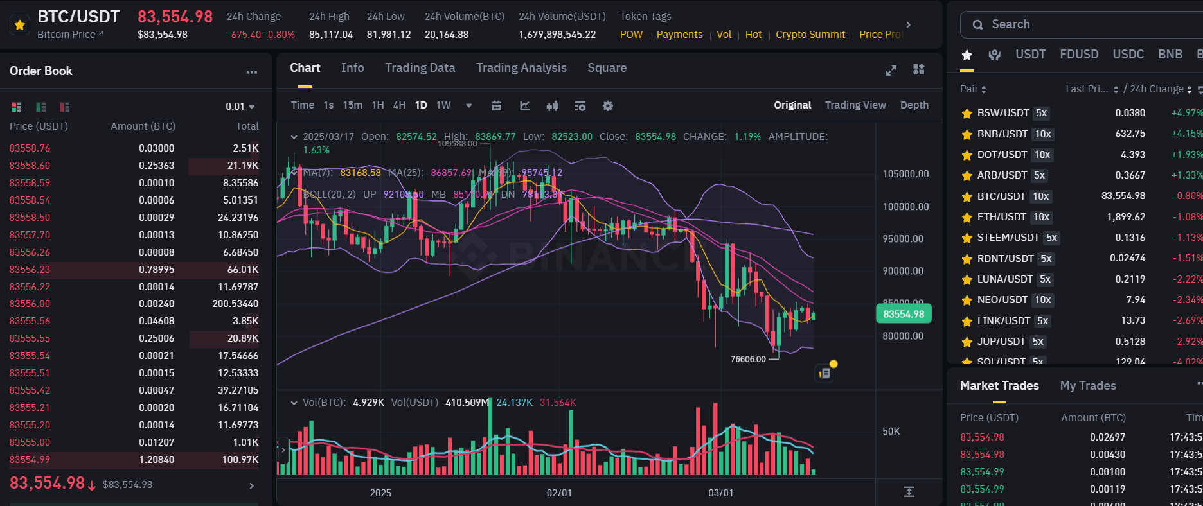This screenshot has width=1203, height=506.
Task: Open chart settings gear icon
Action: point(608,106)
